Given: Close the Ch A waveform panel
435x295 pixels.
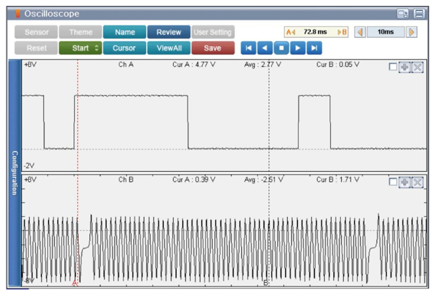Looking at the screenshot, I should [417, 67].
